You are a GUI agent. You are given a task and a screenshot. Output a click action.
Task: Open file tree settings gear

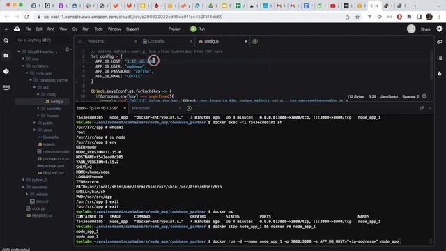[67, 50]
